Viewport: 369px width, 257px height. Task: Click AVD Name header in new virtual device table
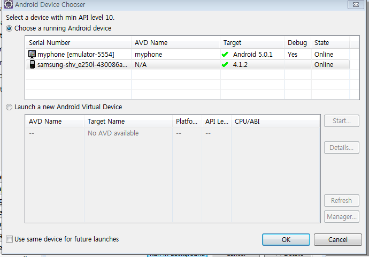point(55,122)
